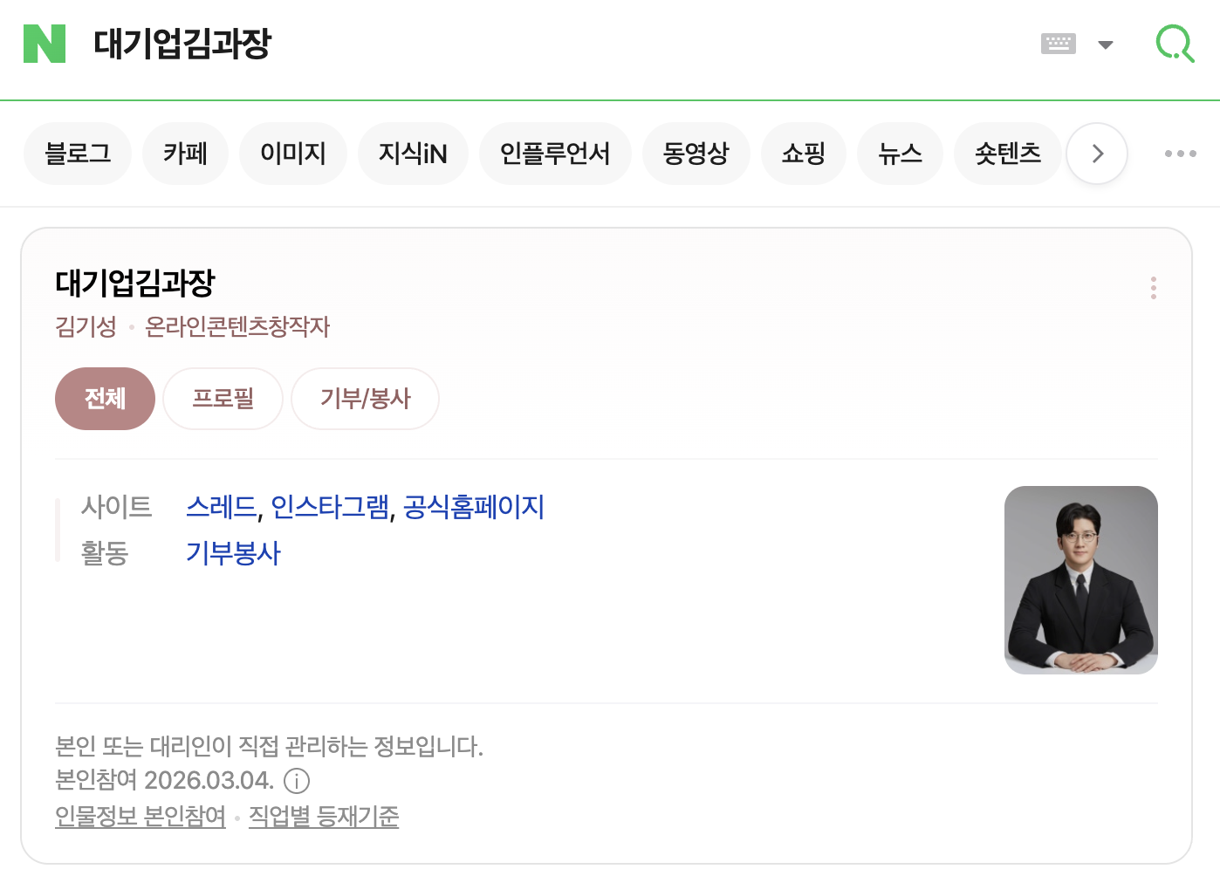Click the green search magnifier icon

(x=1175, y=44)
